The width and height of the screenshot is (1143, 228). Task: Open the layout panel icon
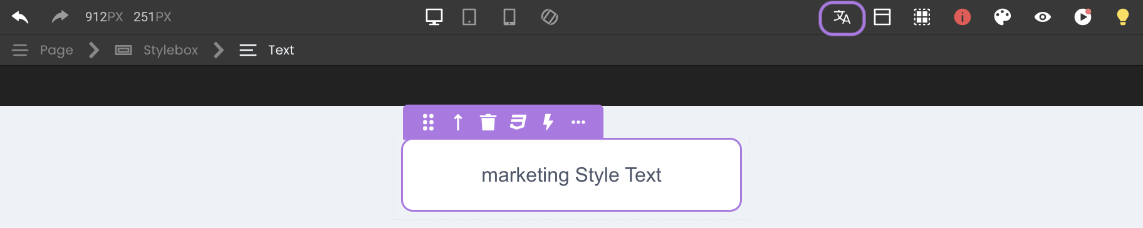(882, 17)
